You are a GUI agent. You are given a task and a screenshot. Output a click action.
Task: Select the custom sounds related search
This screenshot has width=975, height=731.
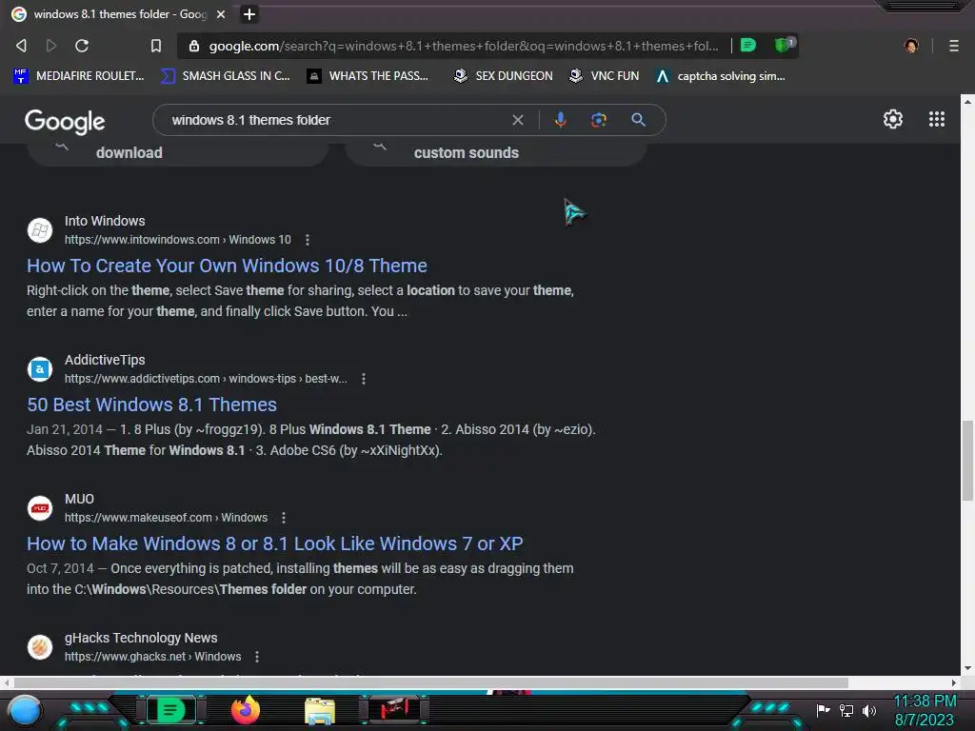click(x=495, y=153)
